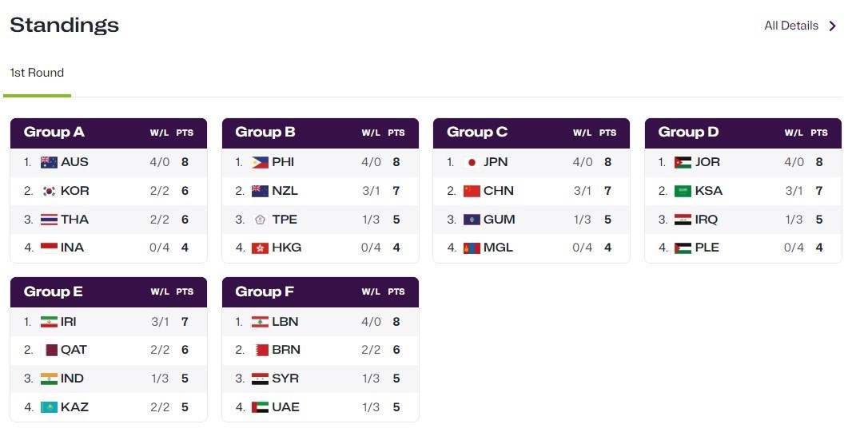This screenshot has height=432, width=852.
Task: Expand details with the chevron arrow
Action: click(x=833, y=26)
